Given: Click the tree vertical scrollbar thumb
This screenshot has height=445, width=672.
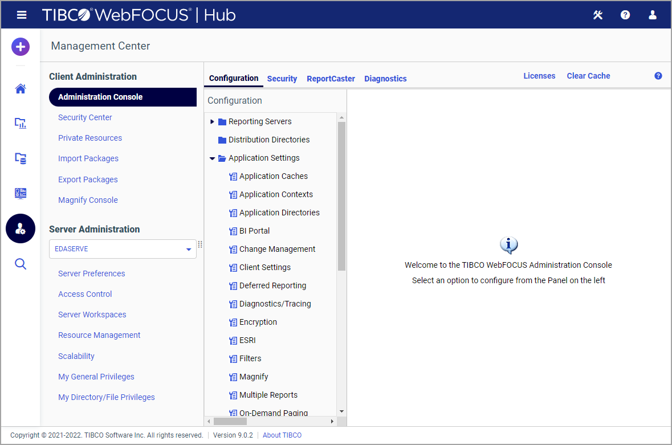Looking at the screenshot, I should pyautogui.click(x=341, y=196).
